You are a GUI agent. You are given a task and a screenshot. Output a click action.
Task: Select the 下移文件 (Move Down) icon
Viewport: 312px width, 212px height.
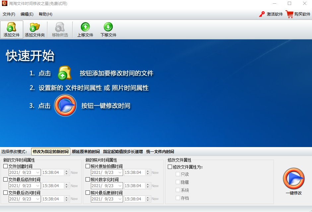[x=108, y=29]
